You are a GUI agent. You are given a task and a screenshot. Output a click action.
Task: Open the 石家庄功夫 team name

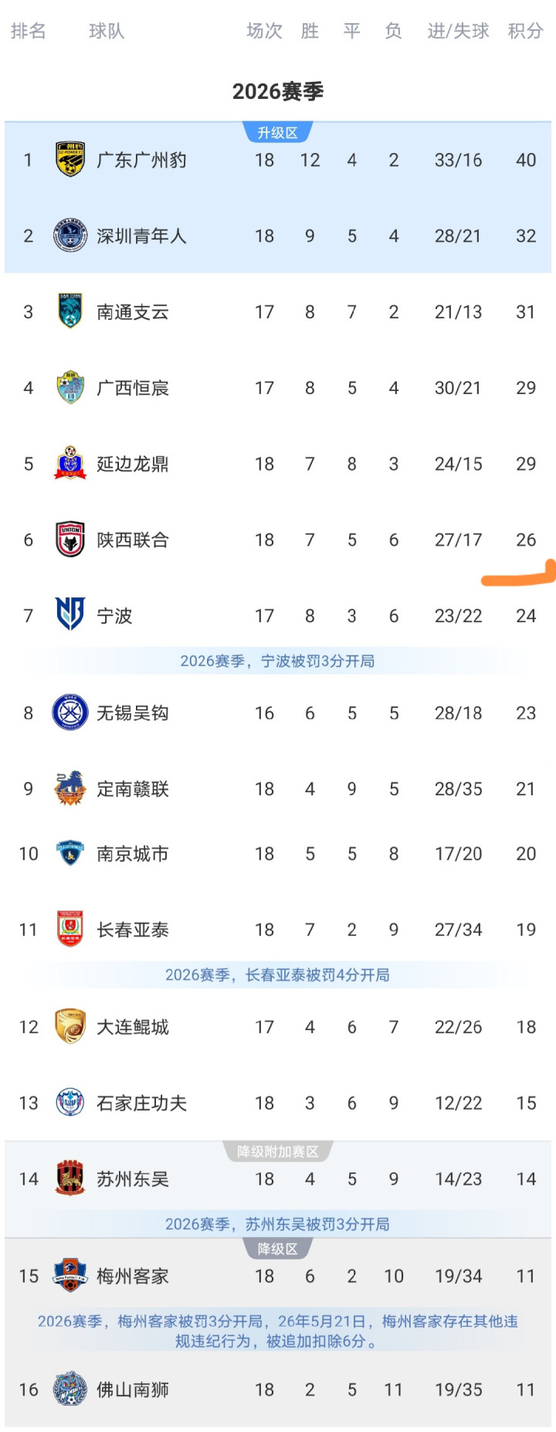(141, 1103)
